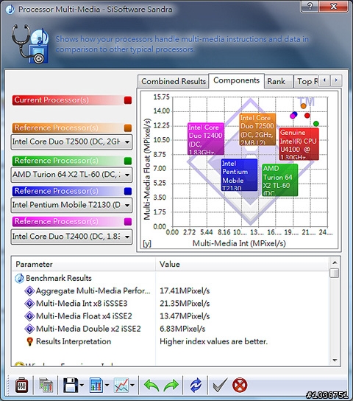Viewport: 353px width, 401px height.
Task: Open the Intel Pentium Mobile T2130 dropdown
Action: point(71,205)
